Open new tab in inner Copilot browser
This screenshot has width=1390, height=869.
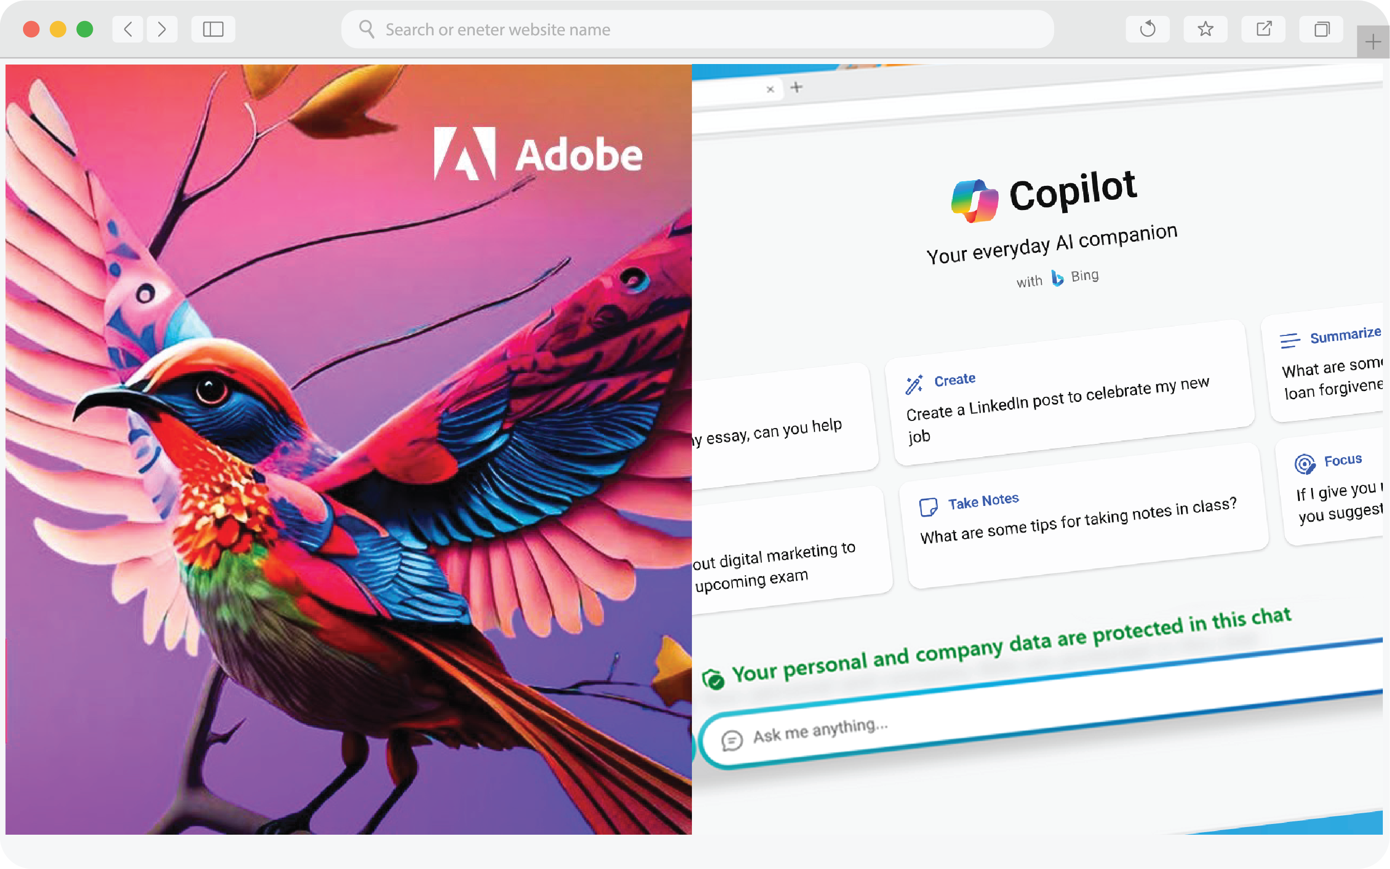coord(796,88)
